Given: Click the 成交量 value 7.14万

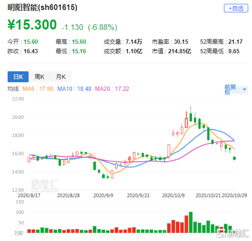Looking at the screenshot, I should (x=134, y=42).
